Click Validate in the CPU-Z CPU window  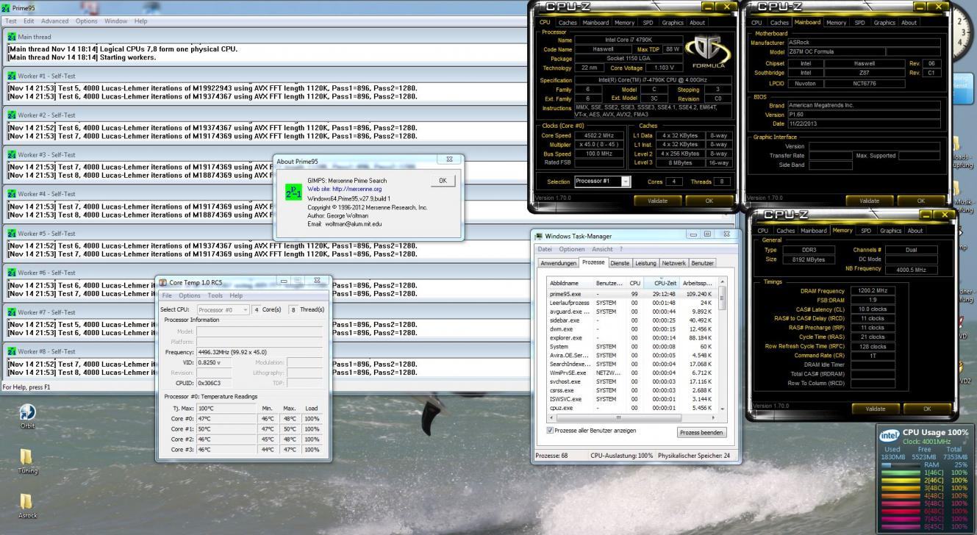[x=657, y=200]
